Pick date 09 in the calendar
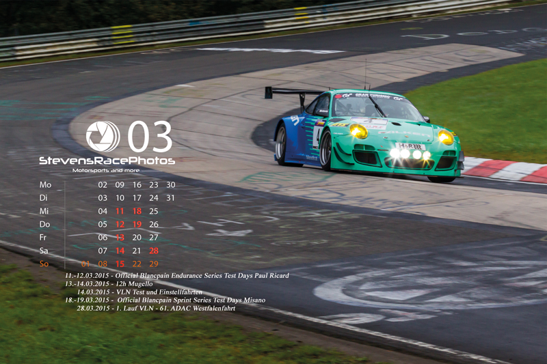 120,184
